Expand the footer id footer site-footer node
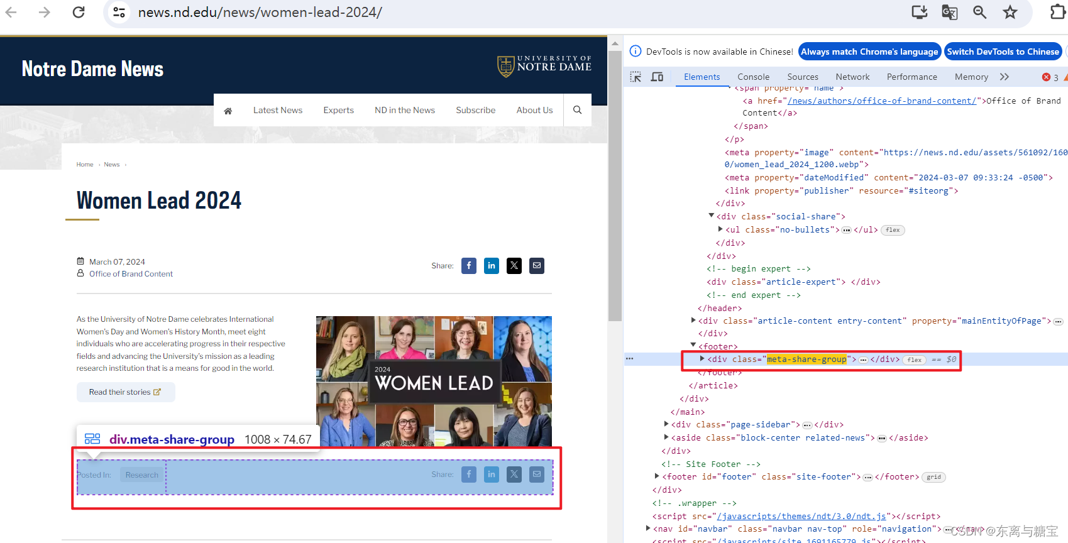 [x=658, y=476]
